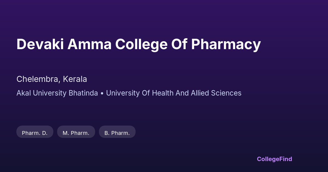328x172 pixels.
Task: Select the word Kerala in the location
Action: coord(75,79)
